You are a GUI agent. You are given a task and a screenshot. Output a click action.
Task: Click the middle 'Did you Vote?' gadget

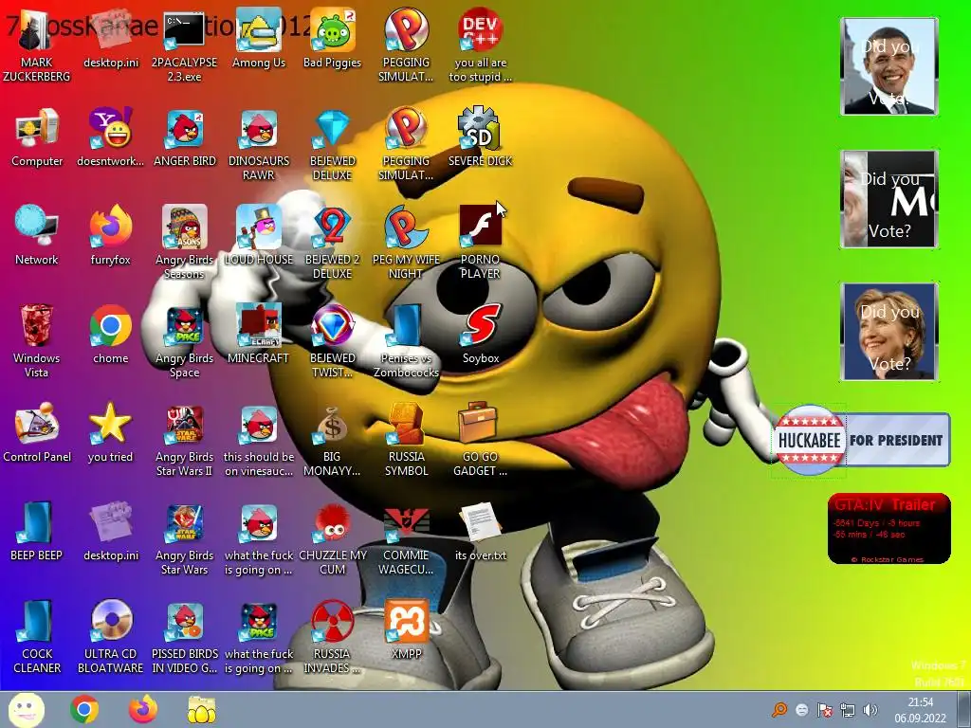click(889, 199)
